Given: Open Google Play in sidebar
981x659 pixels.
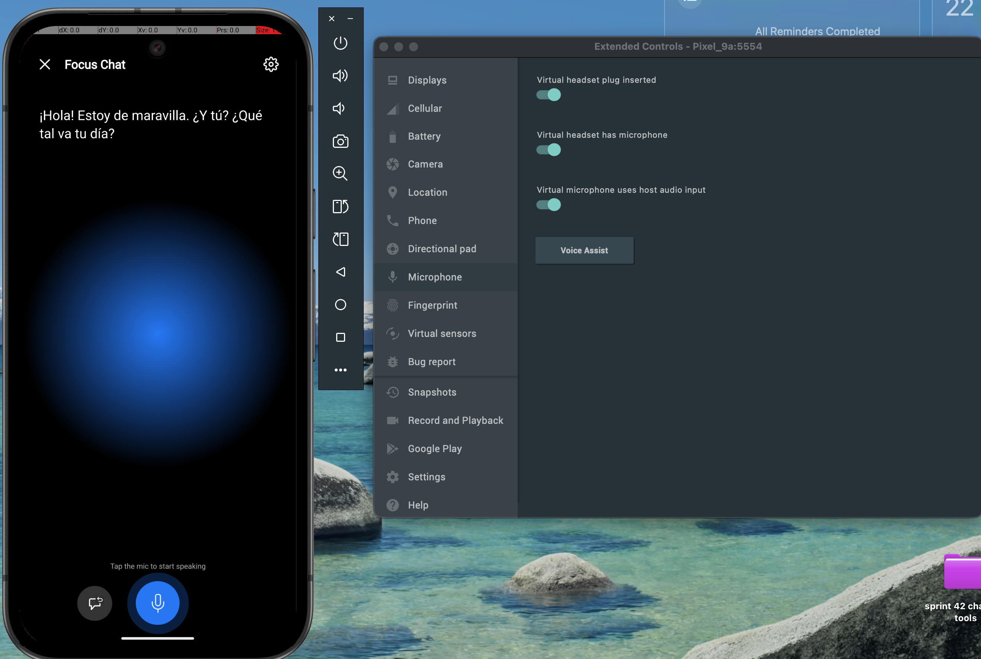Looking at the screenshot, I should click(446, 449).
